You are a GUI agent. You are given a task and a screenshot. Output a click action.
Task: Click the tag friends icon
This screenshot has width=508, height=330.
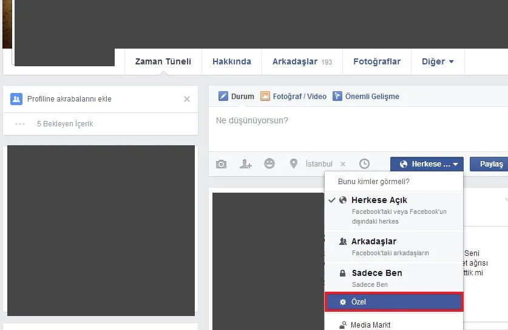click(x=245, y=164)
